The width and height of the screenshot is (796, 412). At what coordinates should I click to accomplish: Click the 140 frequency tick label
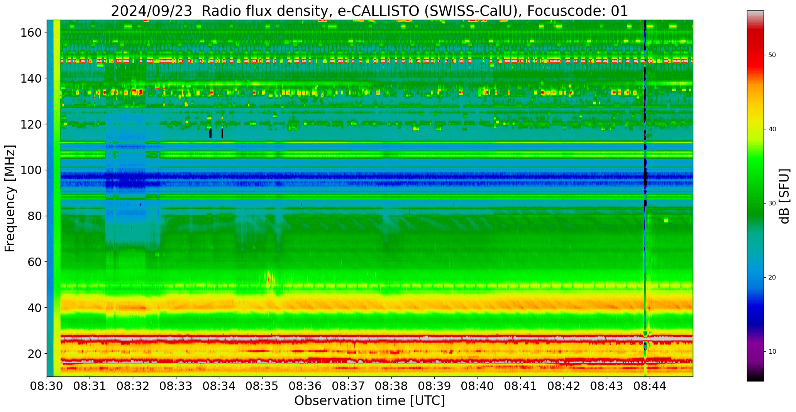pos(31,78)
